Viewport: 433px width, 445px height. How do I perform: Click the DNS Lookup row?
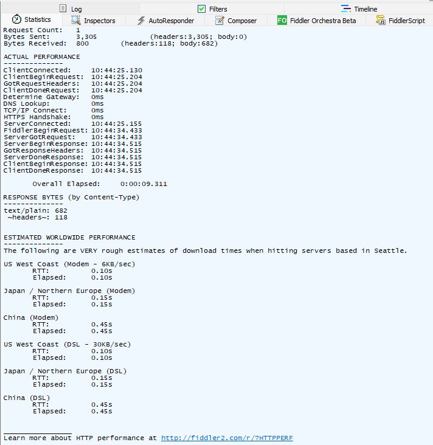(x=54, y=103)
